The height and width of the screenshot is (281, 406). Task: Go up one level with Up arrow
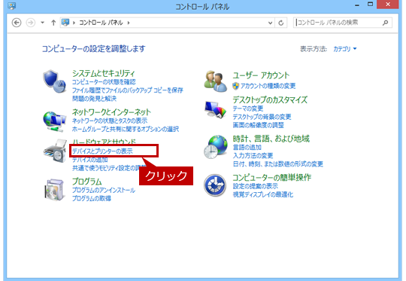(53, 23)
